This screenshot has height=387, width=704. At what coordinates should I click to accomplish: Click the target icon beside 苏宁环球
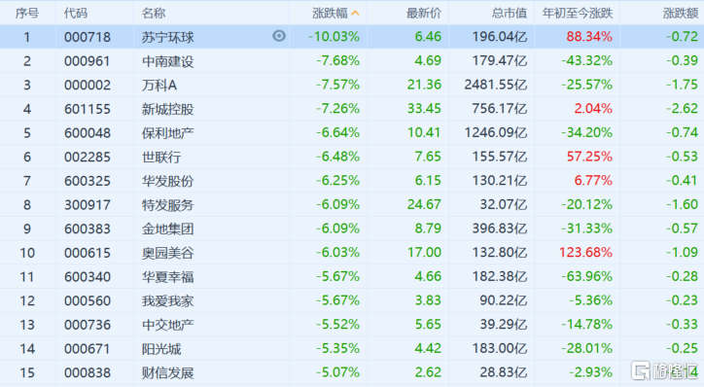pyautogui.click(x=279, y=36)
